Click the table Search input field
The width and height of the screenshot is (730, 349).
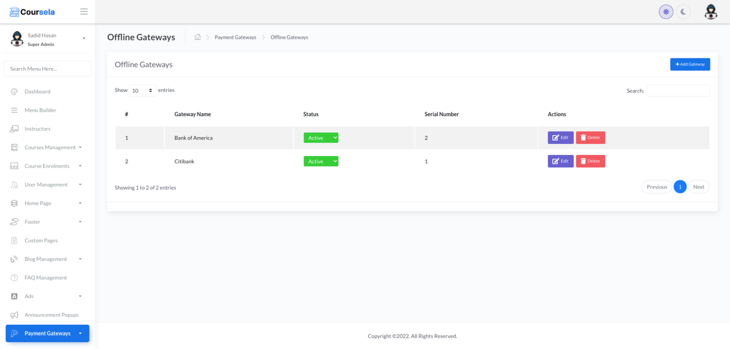(678, 91)
